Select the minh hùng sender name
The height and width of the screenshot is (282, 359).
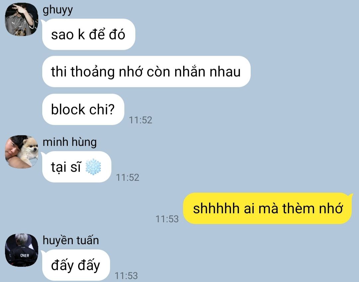(x=69, y=142)
